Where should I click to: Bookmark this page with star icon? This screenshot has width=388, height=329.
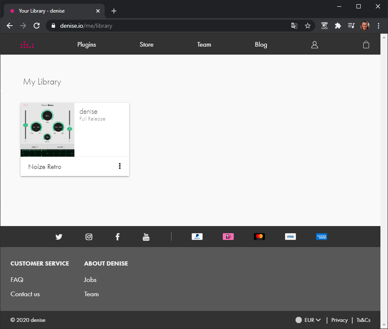[308, 26]
